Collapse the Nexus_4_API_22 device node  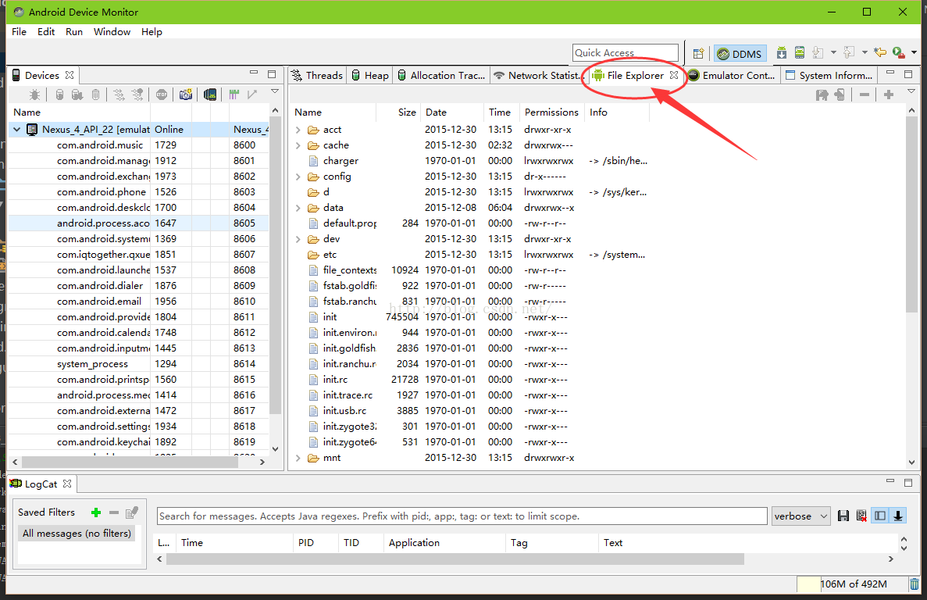pos(16,130)
